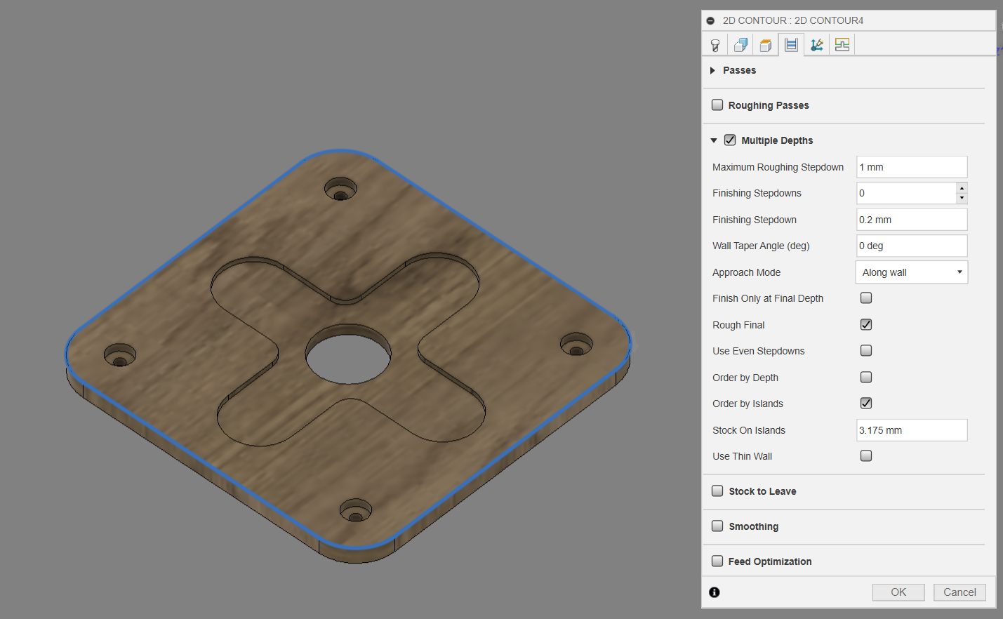Image resolution: width=1003 pixels, height=619 pixels.
Task: Enable Use Even Stepdowns checkbox
Action: (866, 350)
